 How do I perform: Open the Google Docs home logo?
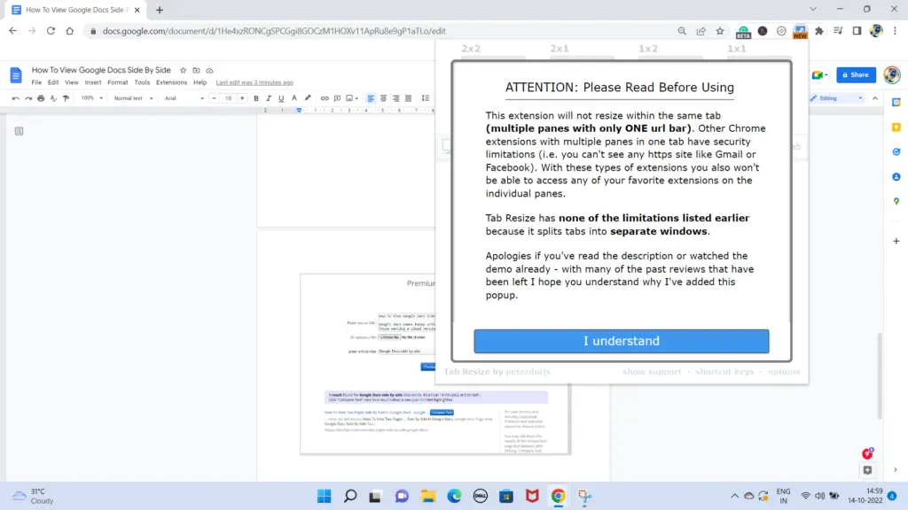[16, 75]
